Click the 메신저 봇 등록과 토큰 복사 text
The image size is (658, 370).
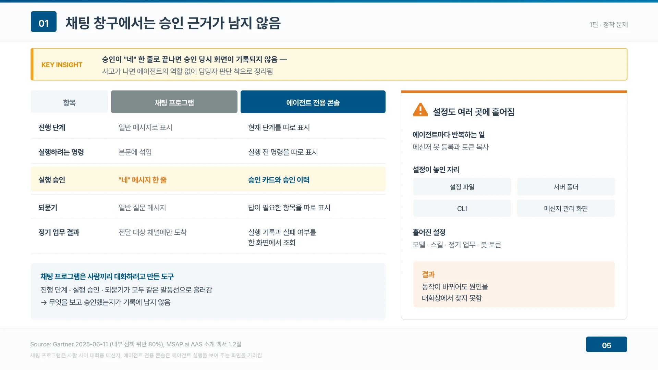point(451,147)
